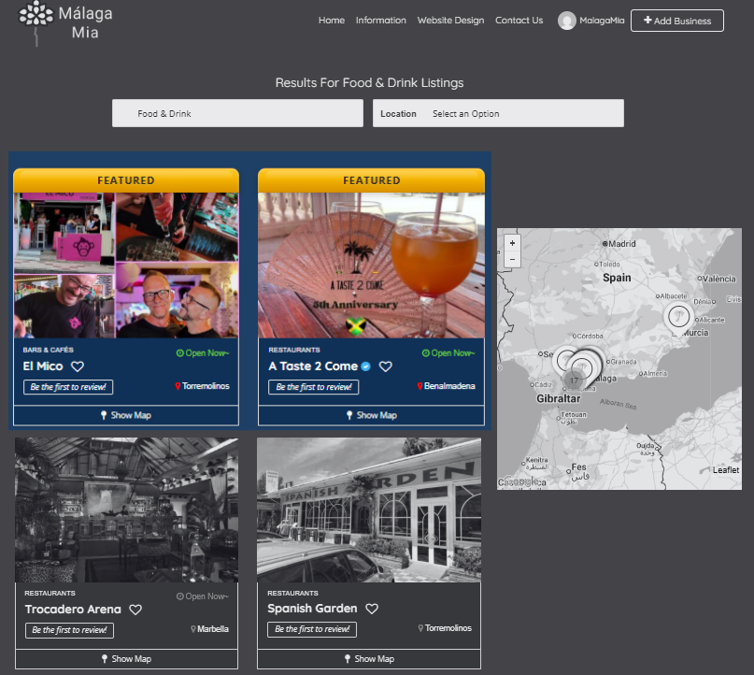Zoom out on the map
The image size is (754, 675).
(x=512, y=259)
